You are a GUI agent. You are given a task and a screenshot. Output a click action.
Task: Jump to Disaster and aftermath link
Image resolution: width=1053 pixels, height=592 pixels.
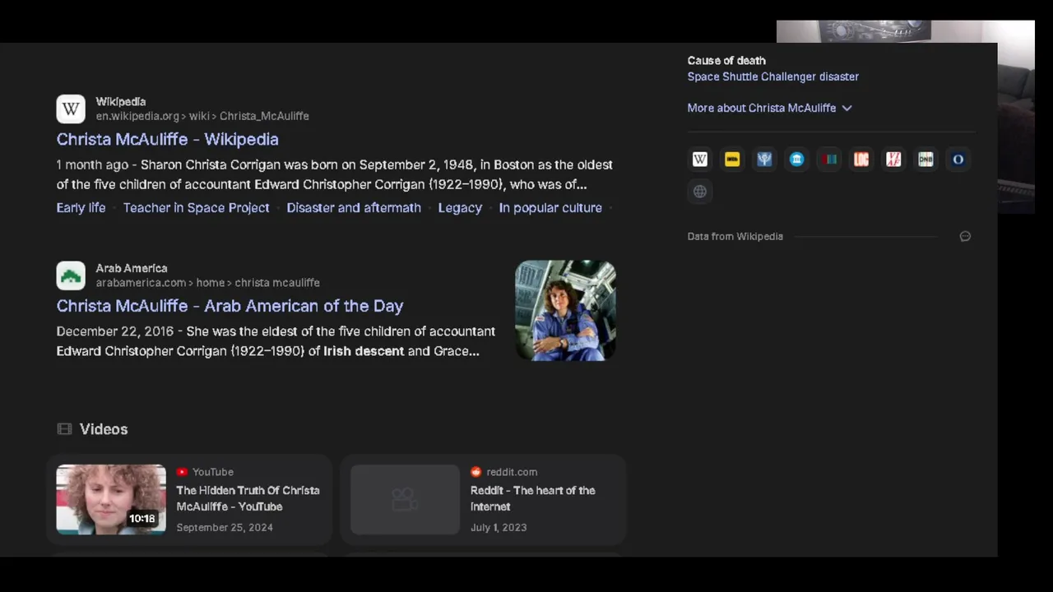(354, 208)
